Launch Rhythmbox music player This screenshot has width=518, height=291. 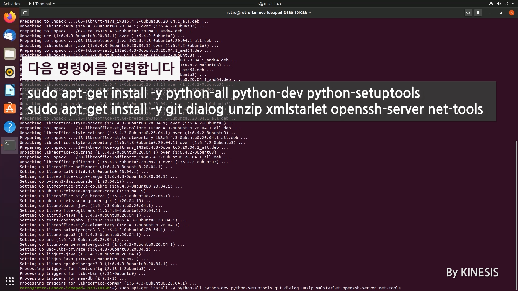10,72
